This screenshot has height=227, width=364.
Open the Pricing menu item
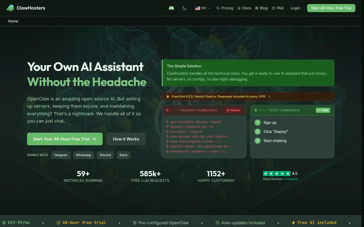coord(225,8)
